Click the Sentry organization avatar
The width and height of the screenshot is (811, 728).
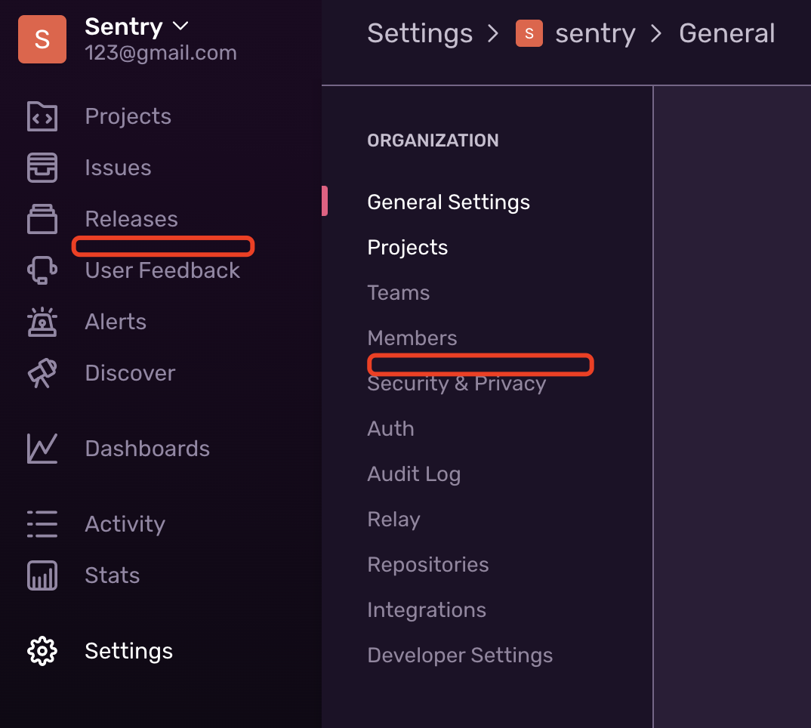(x=42, y=39)
